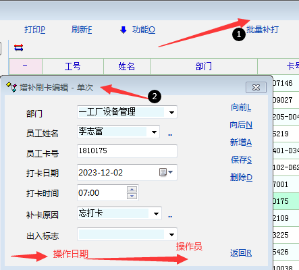Select the table cell showing 5426
Image resolution: width=299 pixels, height=270 pixels.
click(x=286, y=252)
